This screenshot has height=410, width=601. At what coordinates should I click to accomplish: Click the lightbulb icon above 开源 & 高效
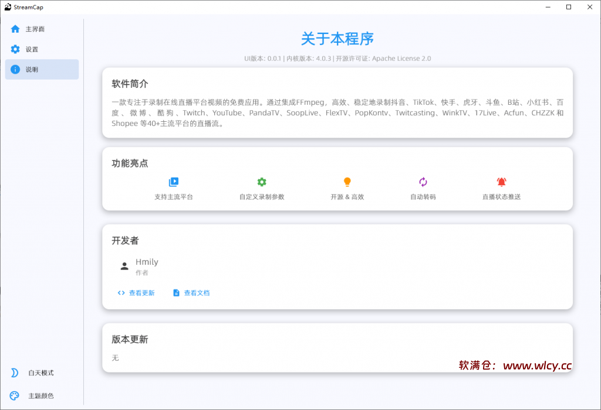point(347,182)
